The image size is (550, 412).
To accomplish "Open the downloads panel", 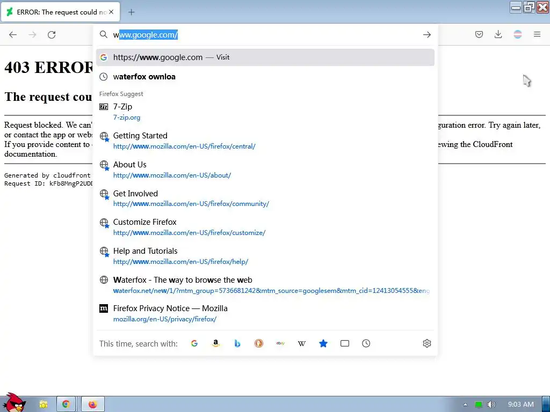I will (498, 34).
